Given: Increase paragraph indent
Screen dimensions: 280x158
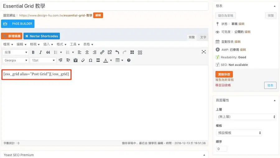Looking at the screenshot, I should (68, 60).
